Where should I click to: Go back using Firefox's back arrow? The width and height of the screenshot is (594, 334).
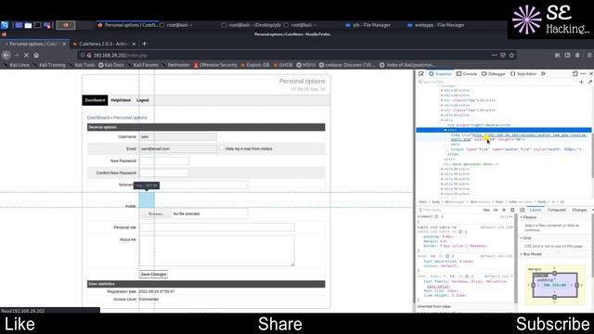(6, 55)
